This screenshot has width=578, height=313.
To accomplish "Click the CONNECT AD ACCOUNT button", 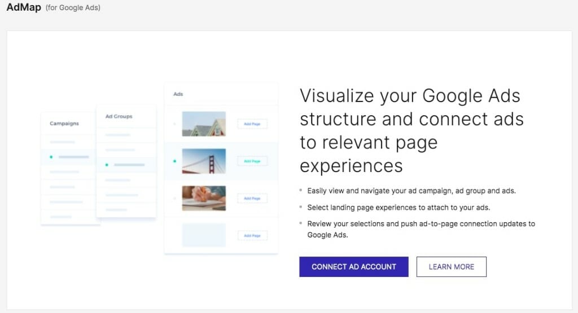I will 353,267.
